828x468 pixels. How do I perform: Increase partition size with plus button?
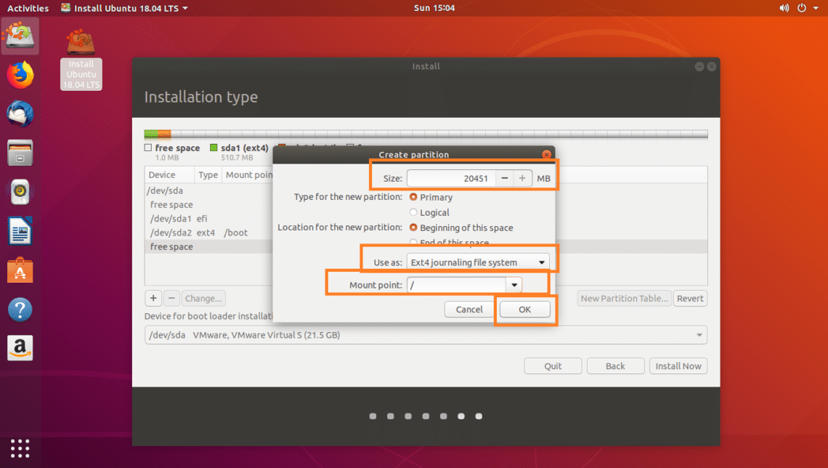pos(522,178)
